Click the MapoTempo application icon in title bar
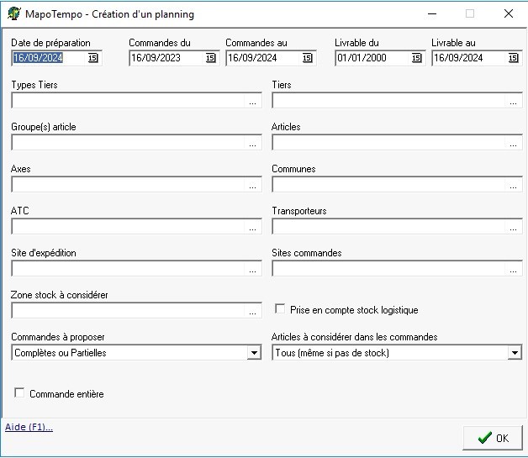 pyautogui.click(x=14, y=13)
